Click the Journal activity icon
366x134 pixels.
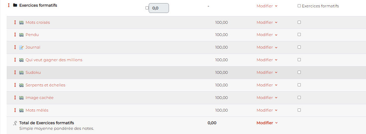[x=21, y=47]
